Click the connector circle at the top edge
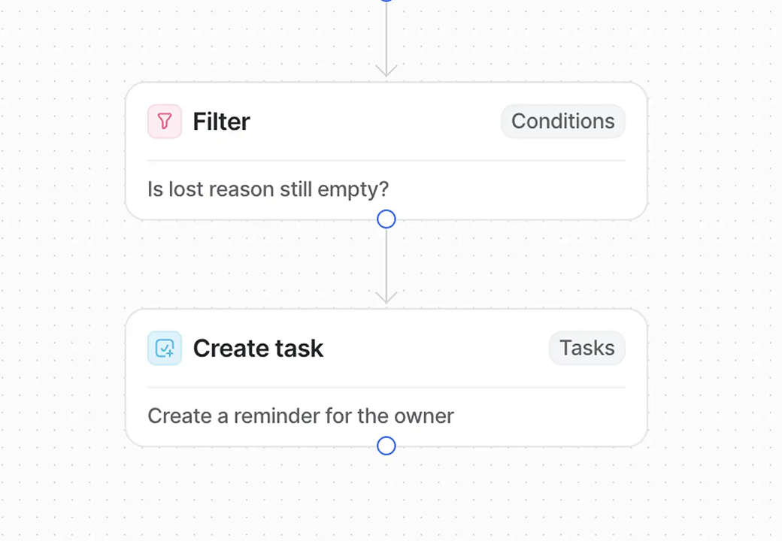782x541 pixels. 386,2
